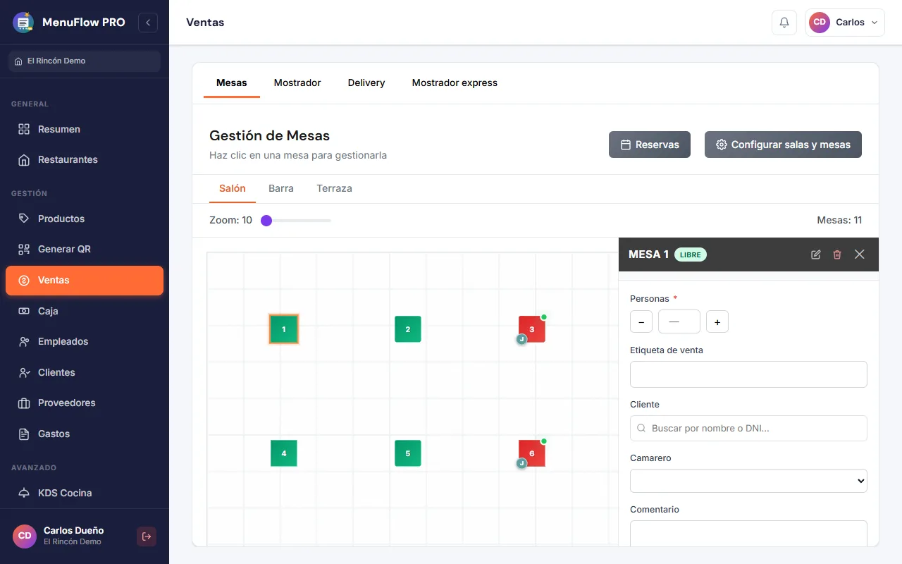Close the Mesa 1 side panel

[860, 255]
